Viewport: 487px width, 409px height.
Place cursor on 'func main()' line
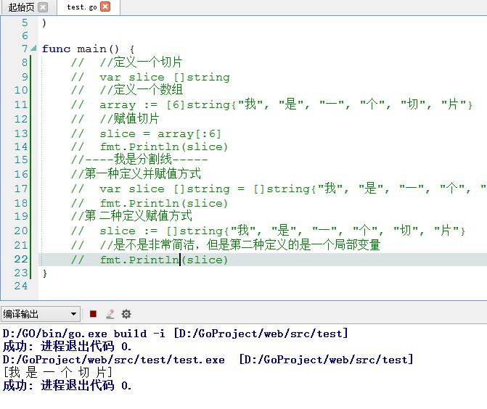pos(89,49)
